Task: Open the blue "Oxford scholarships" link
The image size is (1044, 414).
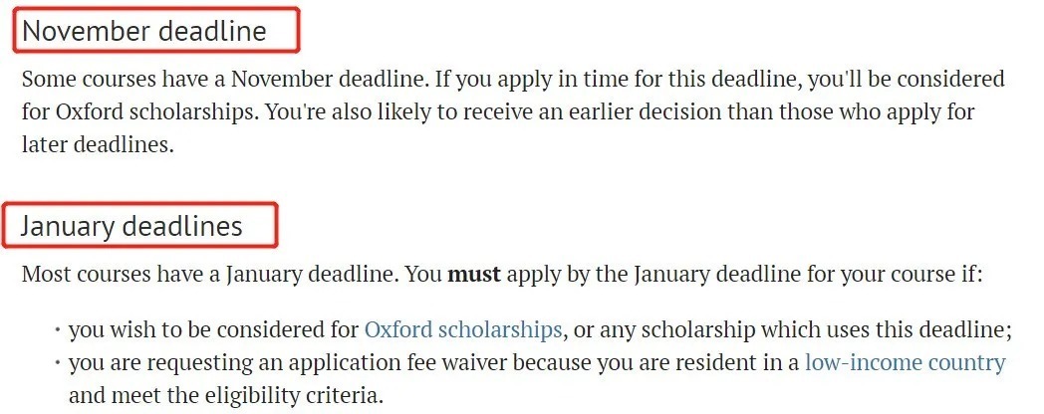Action: (462, 329)
